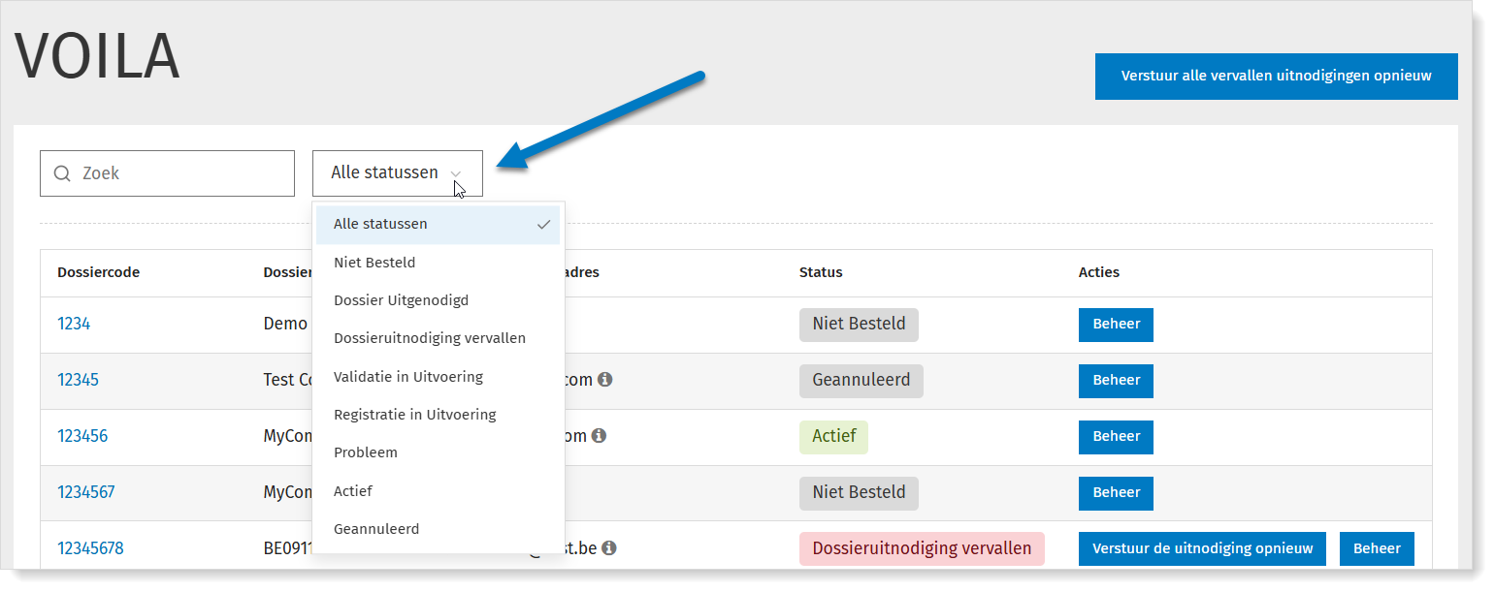
Task: Open dossier link 12345678
Action: [x=90, y=548]
